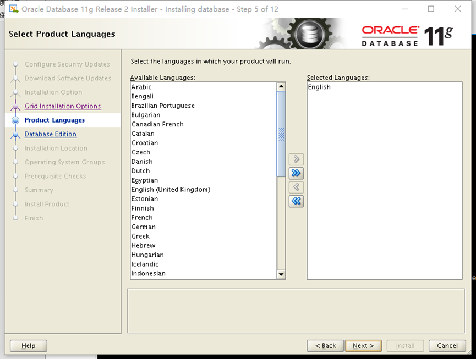Select Finnish in Available Languages
Image resolution: width=476 pixels, height=359 pixels.
[x=204, y=208]
